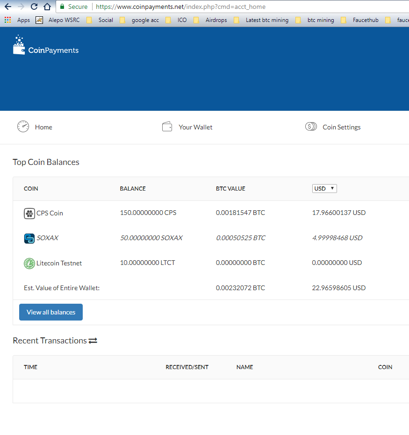Click the TIME column header
The height and width of the screenshot is (435, 409).
[x=30, y=367]
